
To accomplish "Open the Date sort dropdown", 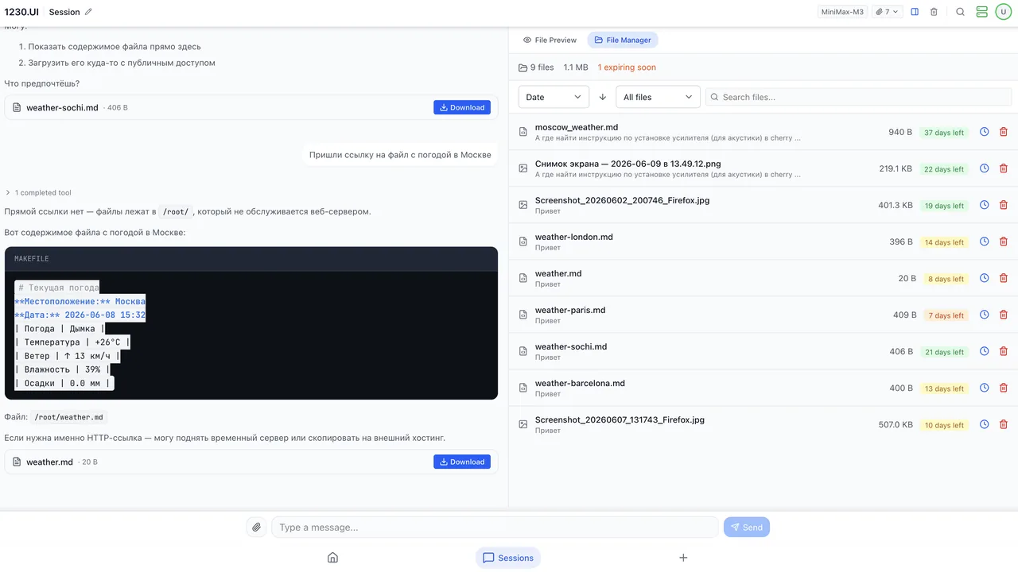I will point(554,97).
